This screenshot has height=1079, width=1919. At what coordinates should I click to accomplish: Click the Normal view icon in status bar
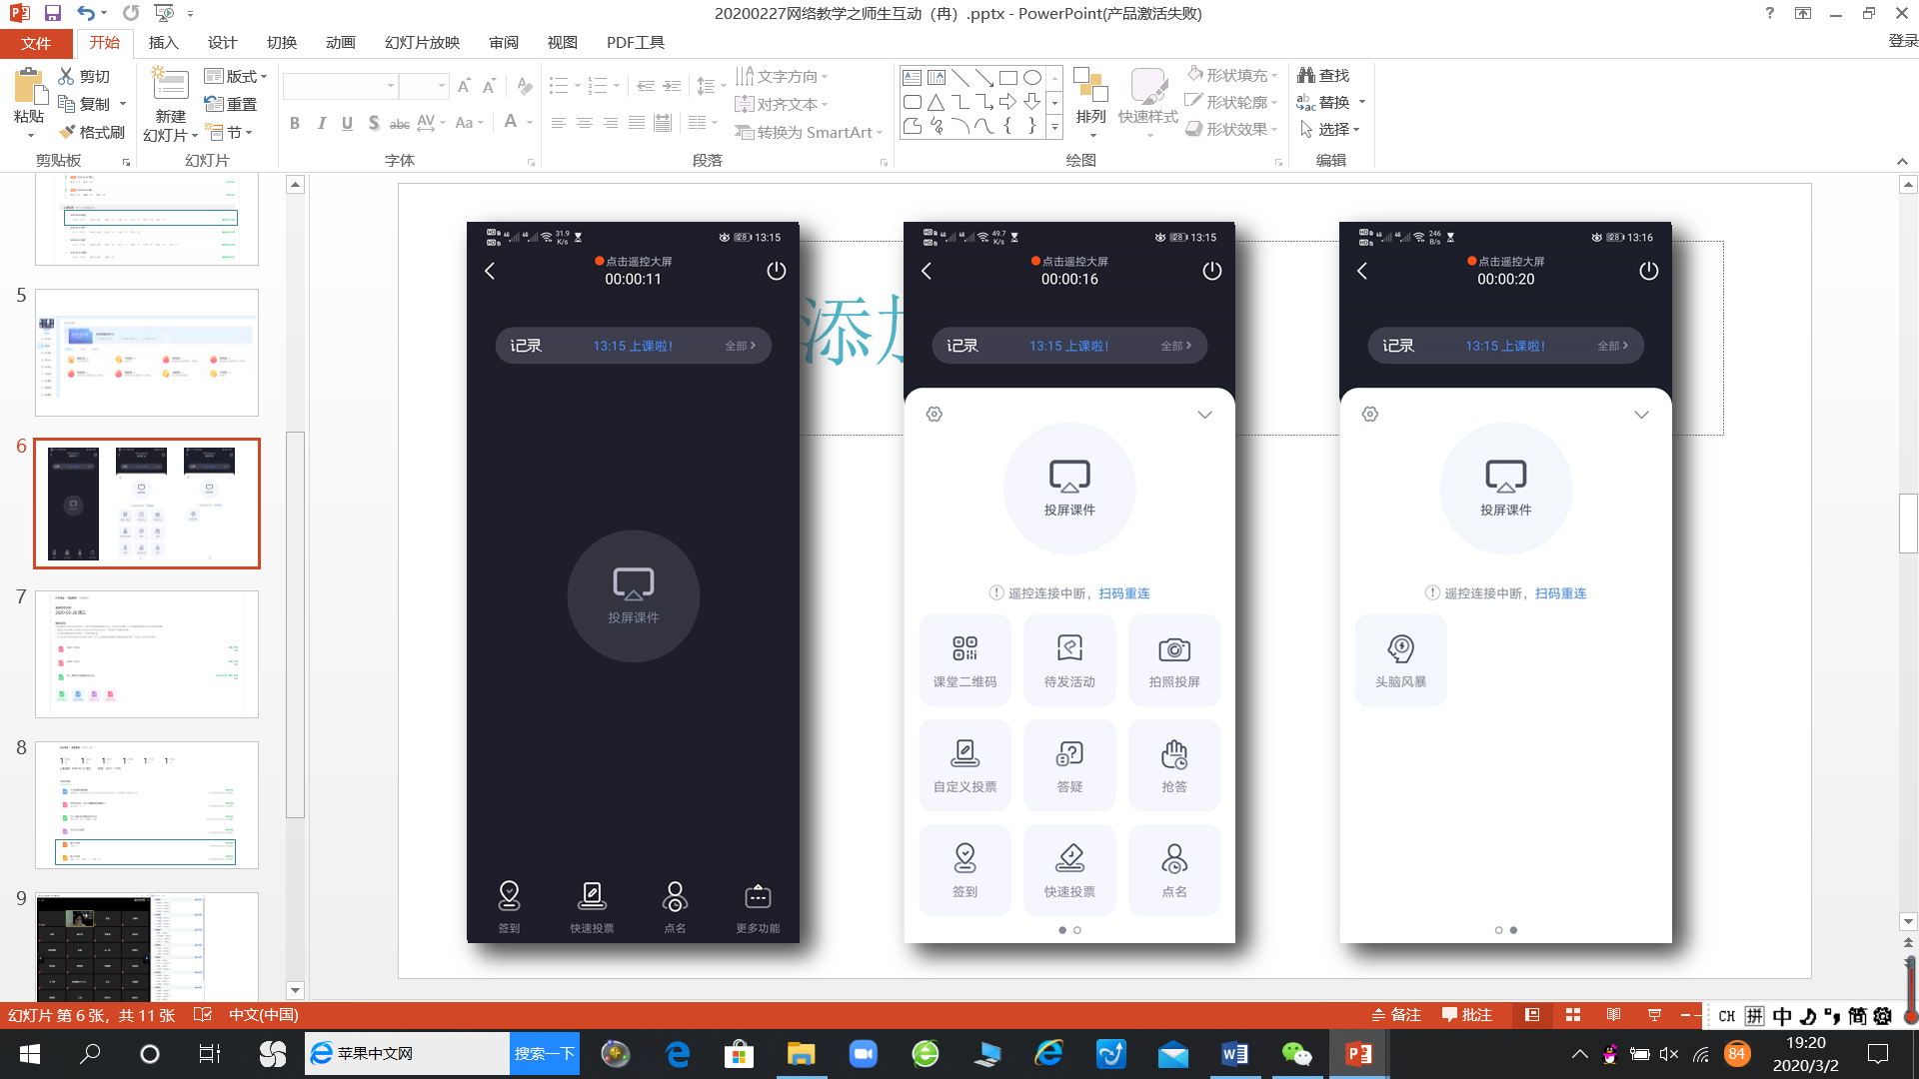pyautogui.click(x=1532, y=1015)
